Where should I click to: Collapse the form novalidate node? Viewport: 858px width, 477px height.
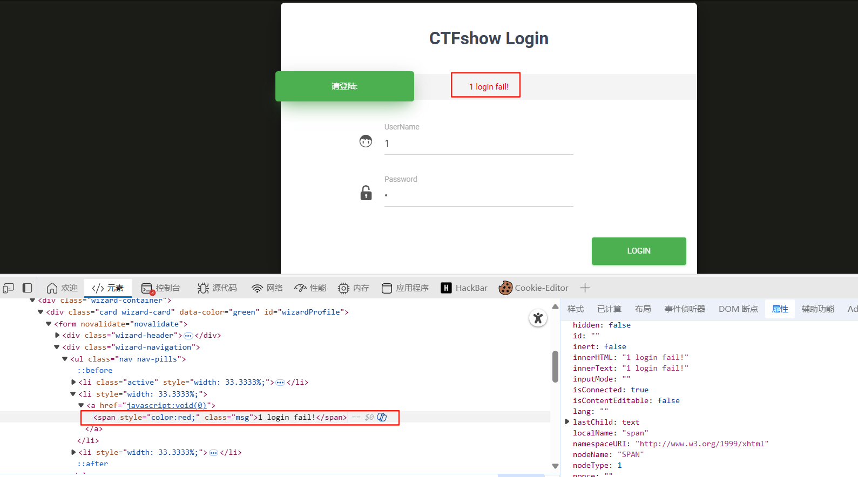coord(49,324)
